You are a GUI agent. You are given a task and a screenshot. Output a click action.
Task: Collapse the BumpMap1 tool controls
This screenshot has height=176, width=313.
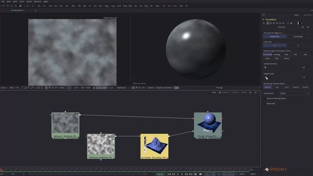coord(263,20)
